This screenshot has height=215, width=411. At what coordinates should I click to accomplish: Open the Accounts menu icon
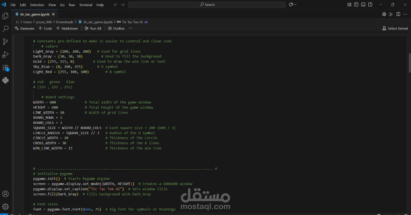5,194
